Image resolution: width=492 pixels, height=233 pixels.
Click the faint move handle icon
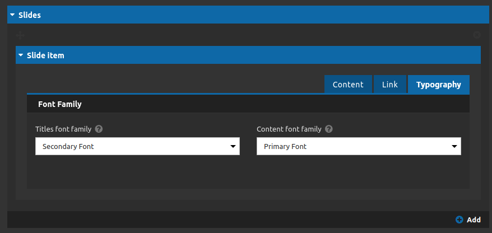[x=20, y=35]
